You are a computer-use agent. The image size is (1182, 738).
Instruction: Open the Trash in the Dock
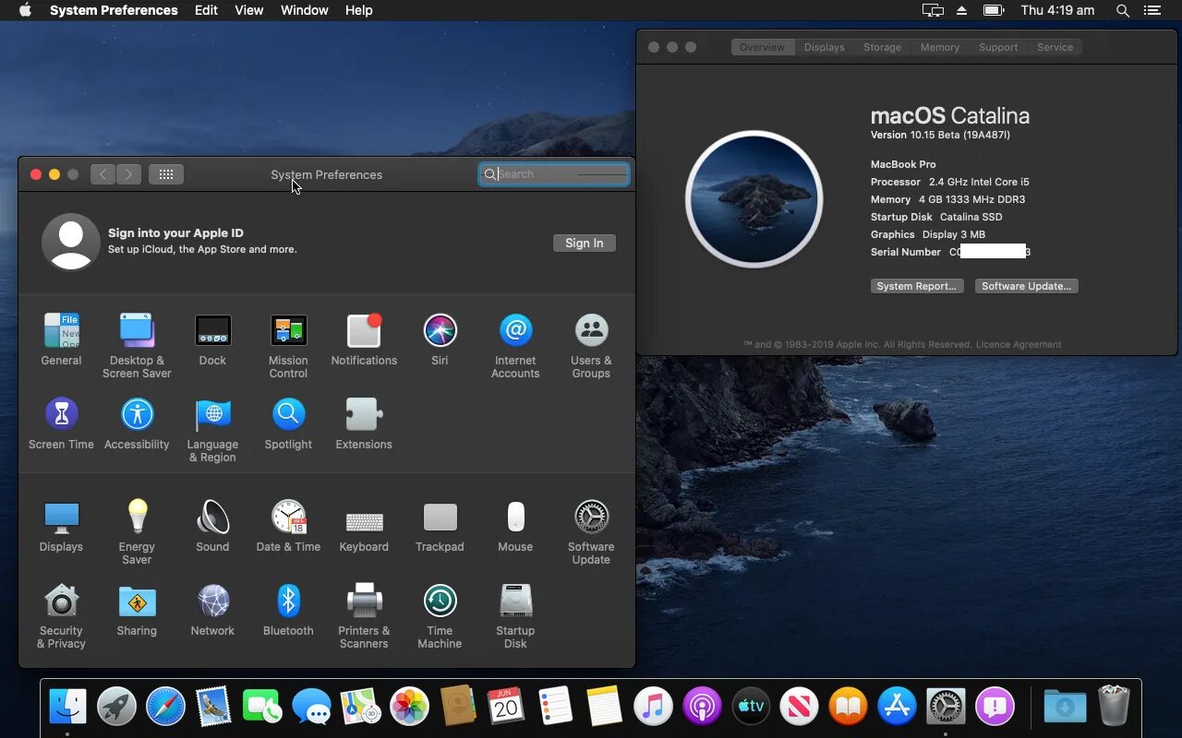[1114, 706]
